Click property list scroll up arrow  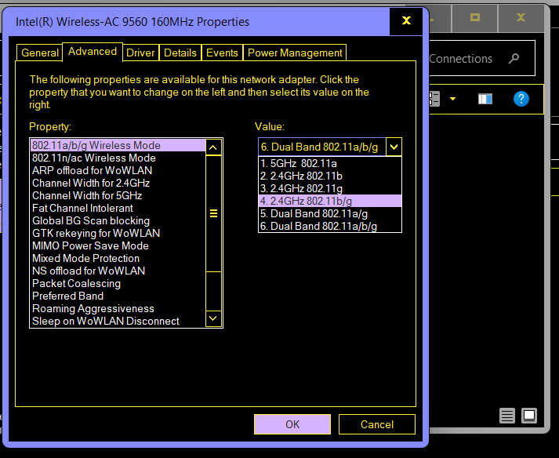pyautogui.click(x=213, y=147)
